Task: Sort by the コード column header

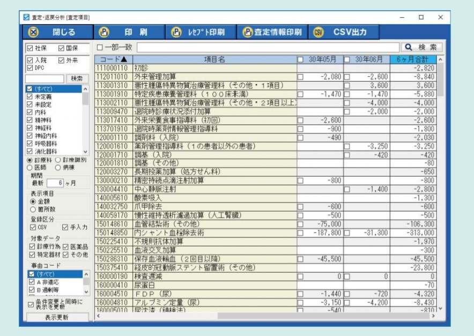Action: click(114, 59)
